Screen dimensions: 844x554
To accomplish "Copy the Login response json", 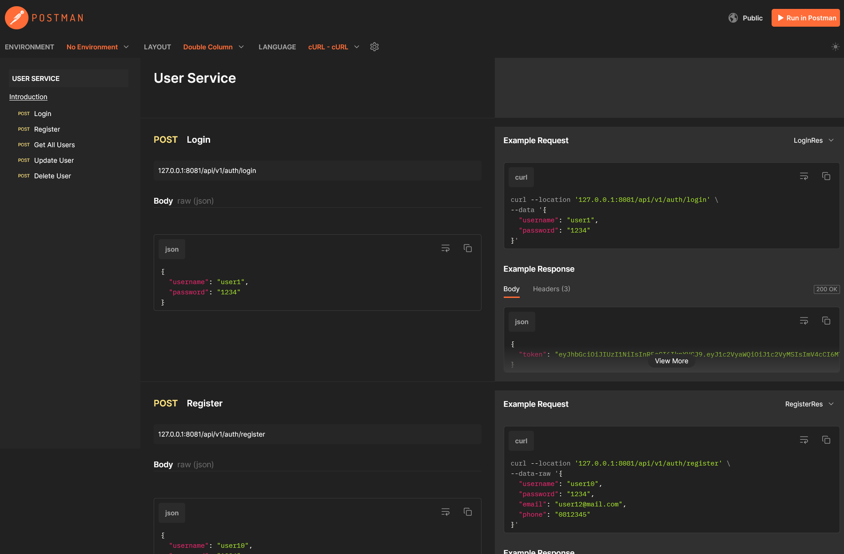I will tap(826, 321).
